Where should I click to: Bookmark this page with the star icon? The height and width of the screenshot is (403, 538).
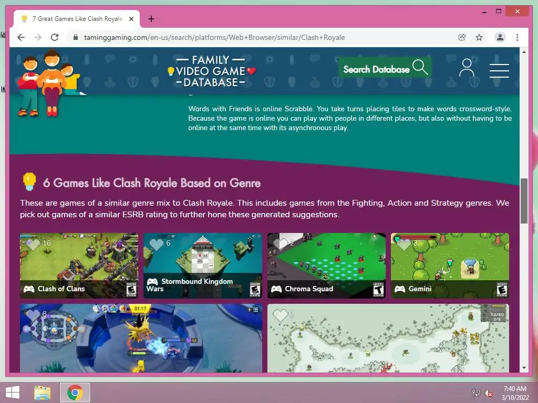pyautogui.click(x=479, y=37)
